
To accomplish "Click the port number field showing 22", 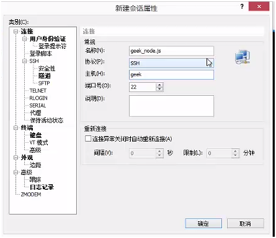I will (x=143, y=87).
